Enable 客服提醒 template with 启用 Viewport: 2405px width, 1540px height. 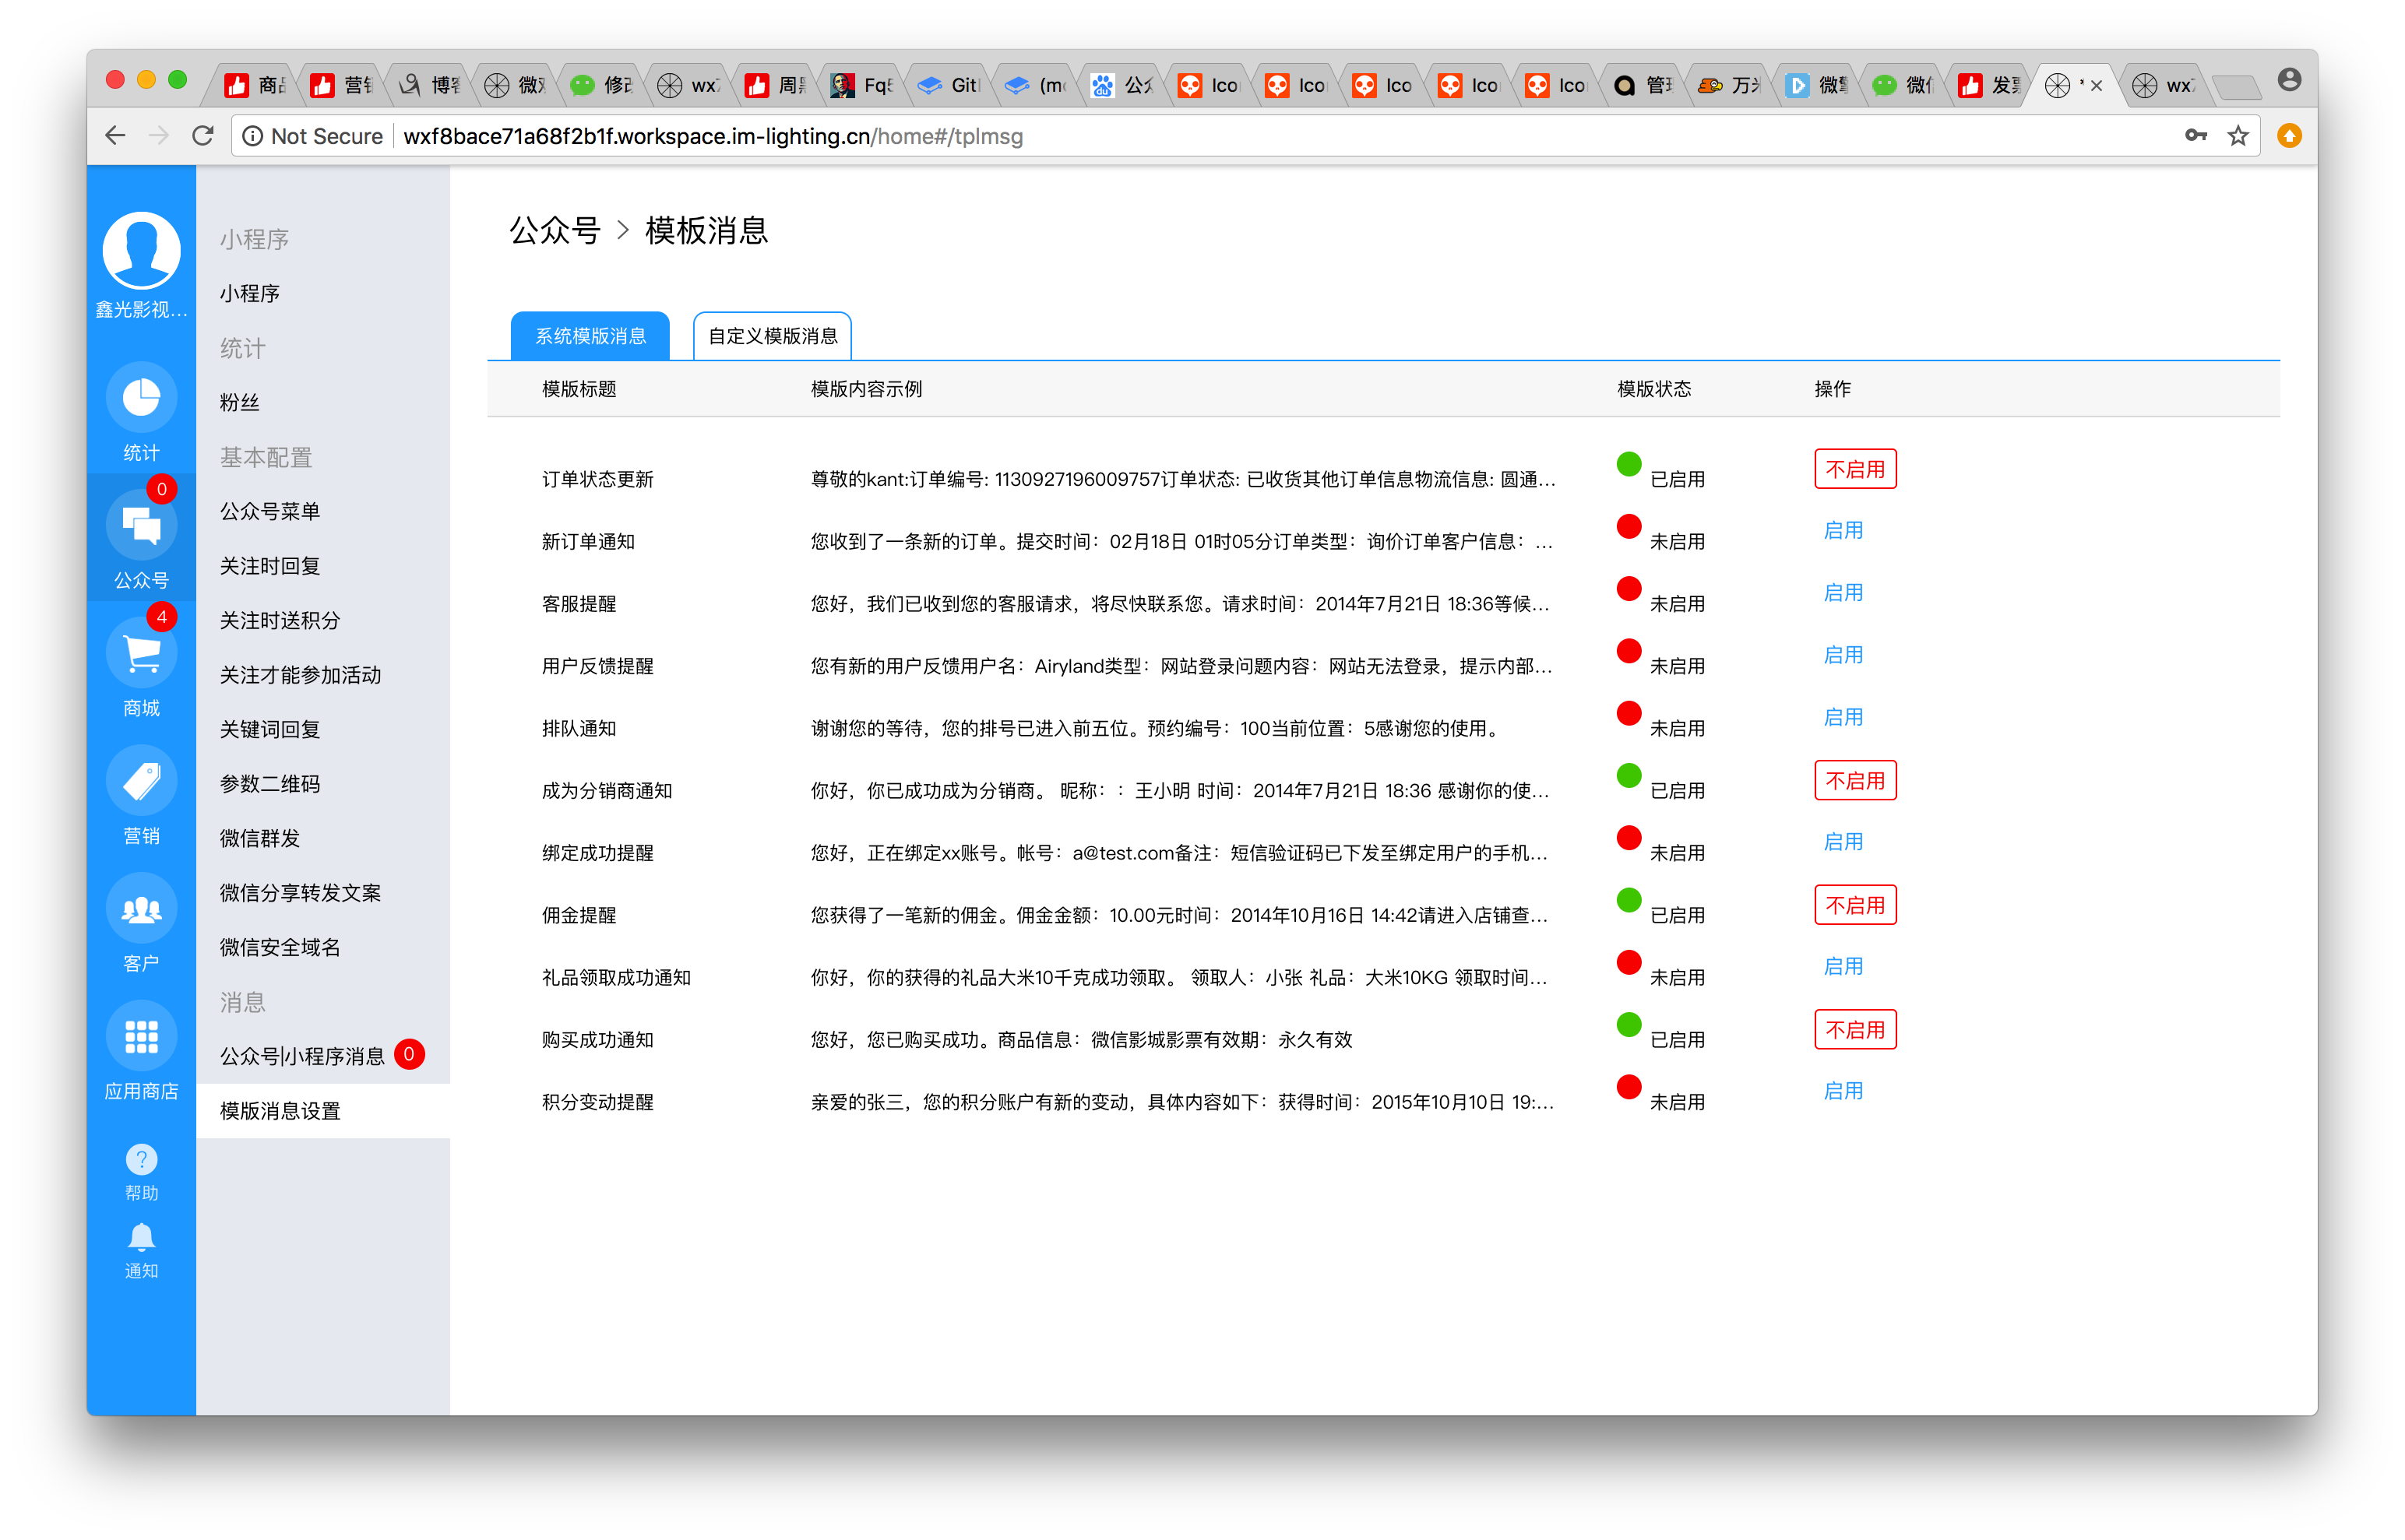[1843, 593]
